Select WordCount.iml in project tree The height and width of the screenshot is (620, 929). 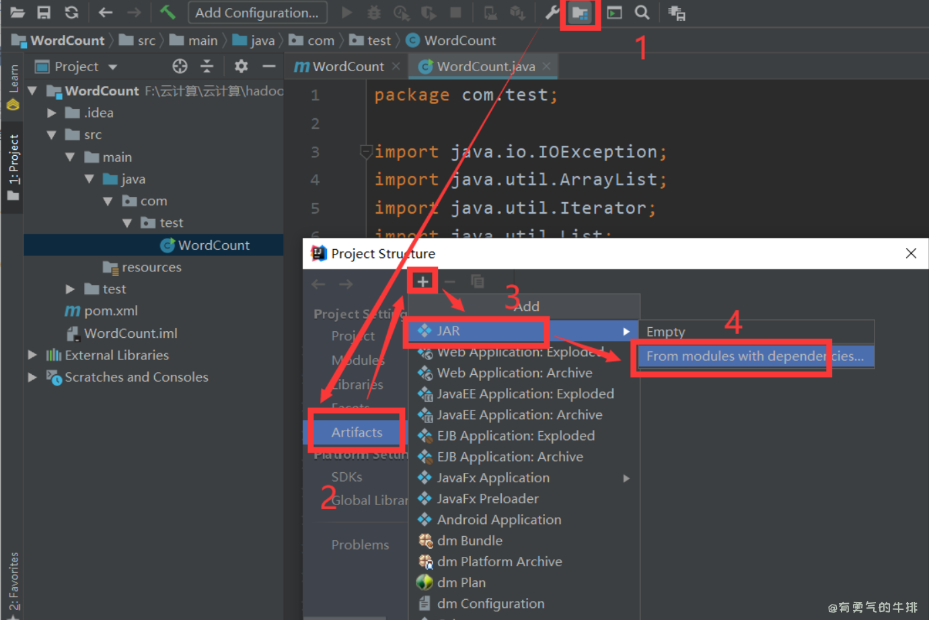tap(122, 333)
